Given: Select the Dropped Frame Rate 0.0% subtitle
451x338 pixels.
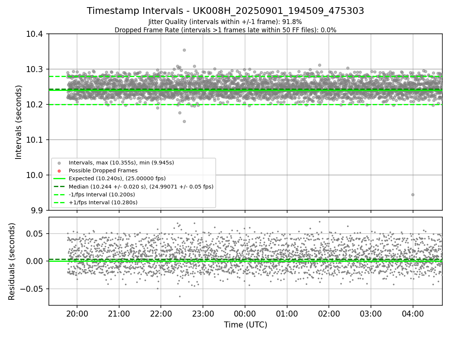Looking at the screenshot, I should coord(225,30).
